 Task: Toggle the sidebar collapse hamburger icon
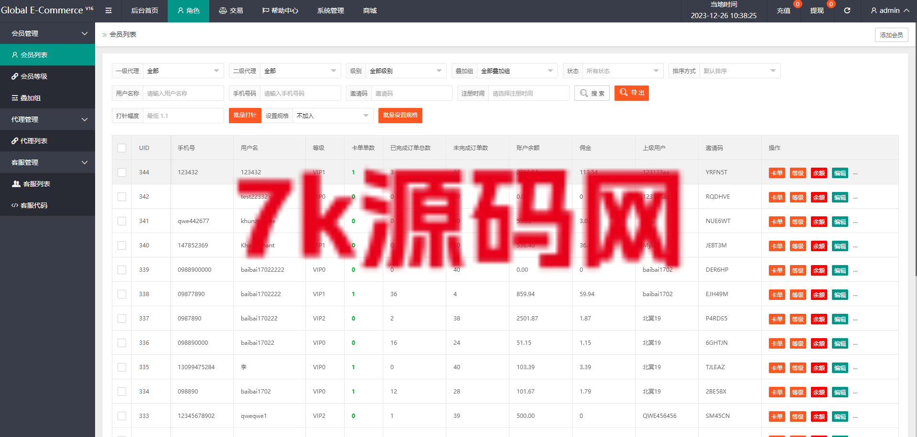click(x=108, y=11)
